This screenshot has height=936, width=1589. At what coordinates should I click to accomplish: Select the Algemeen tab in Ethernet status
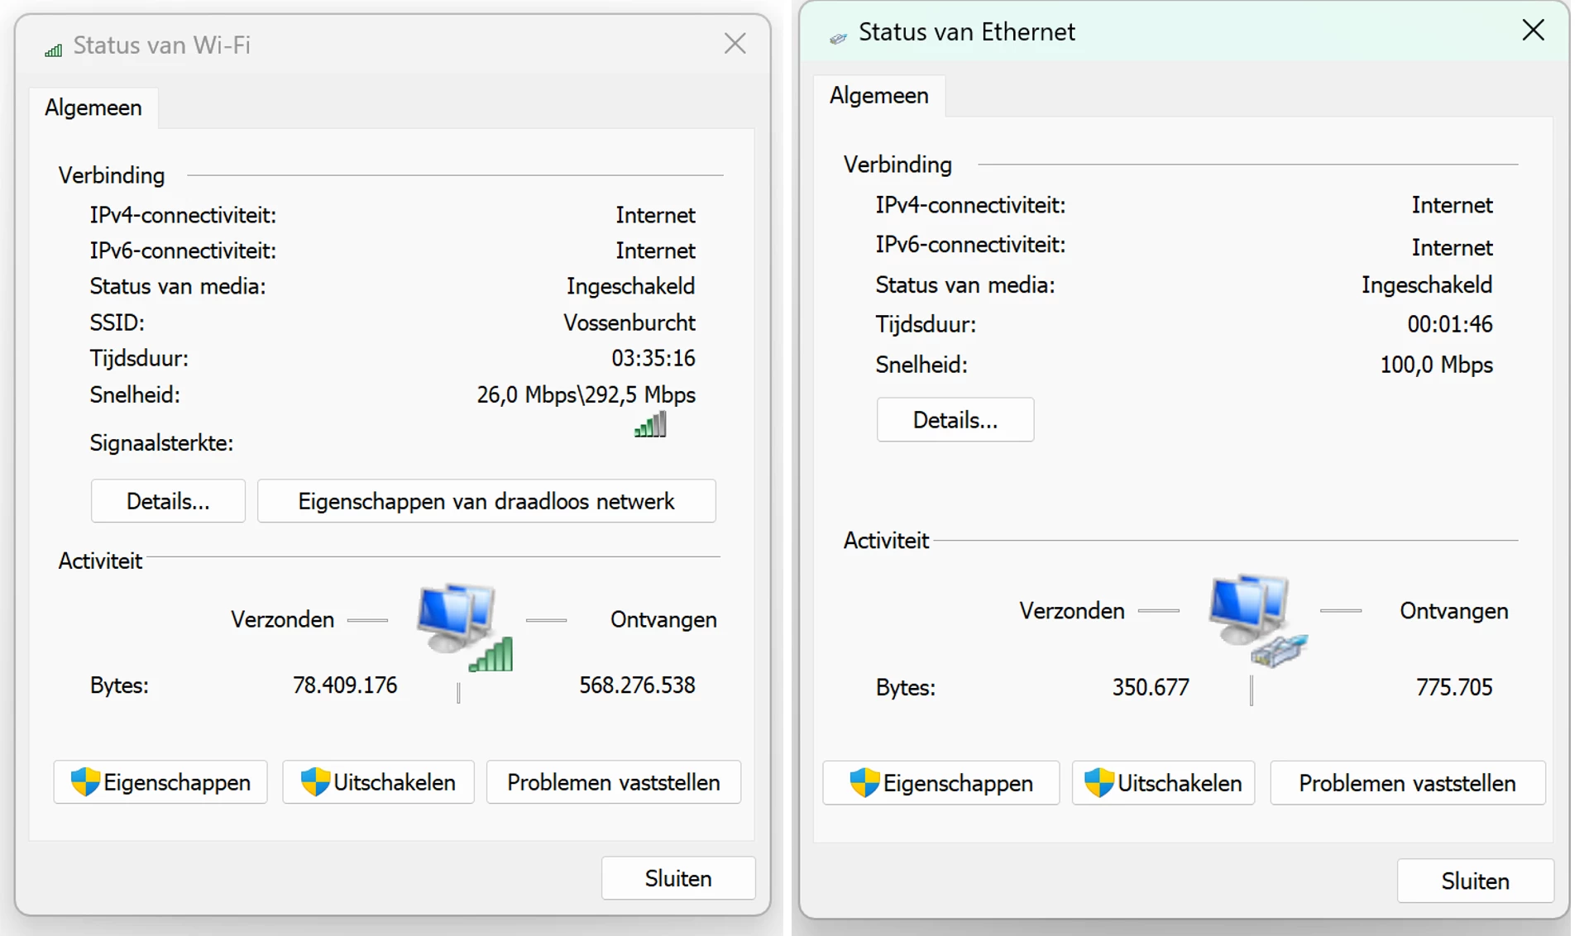(878, 96)
